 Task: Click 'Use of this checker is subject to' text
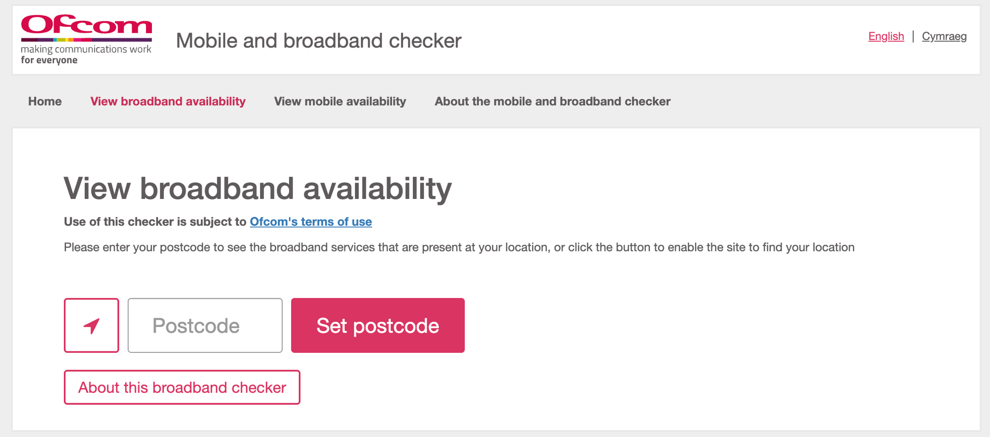click(x=155, y=222)
